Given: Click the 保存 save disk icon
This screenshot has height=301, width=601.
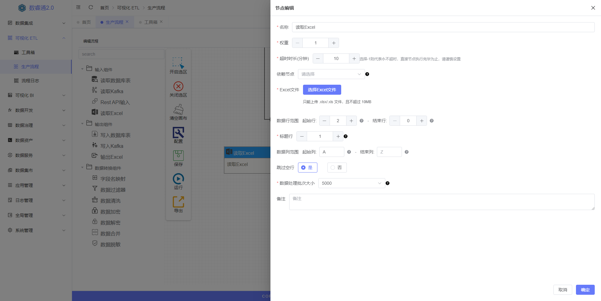Looking at the screenshot, I should coord(178,156).
